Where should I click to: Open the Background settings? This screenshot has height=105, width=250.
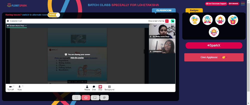(109, 88)
